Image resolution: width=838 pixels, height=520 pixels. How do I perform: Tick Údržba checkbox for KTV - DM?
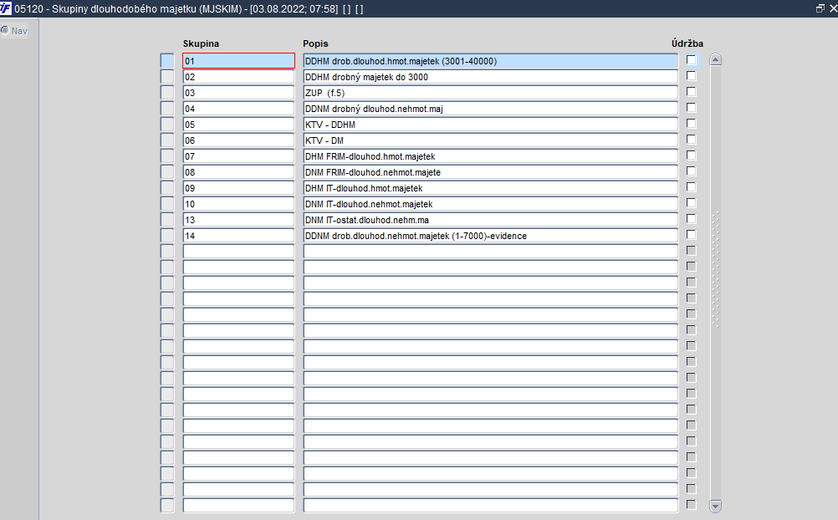pos(692,140)
